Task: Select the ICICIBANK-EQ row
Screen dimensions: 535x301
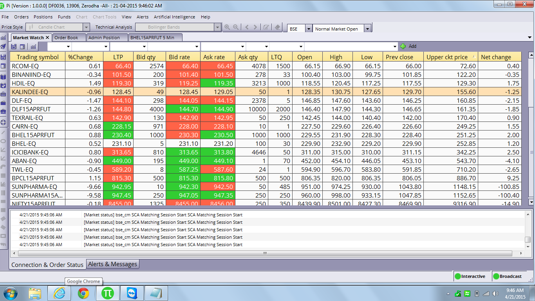Action: pos(266,152)
